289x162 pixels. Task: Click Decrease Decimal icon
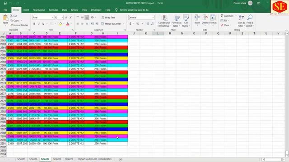click(x=152, y=24)
